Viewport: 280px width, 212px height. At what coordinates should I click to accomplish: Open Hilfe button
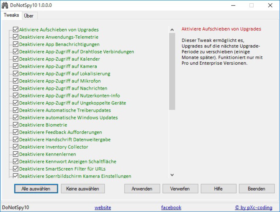218,189
